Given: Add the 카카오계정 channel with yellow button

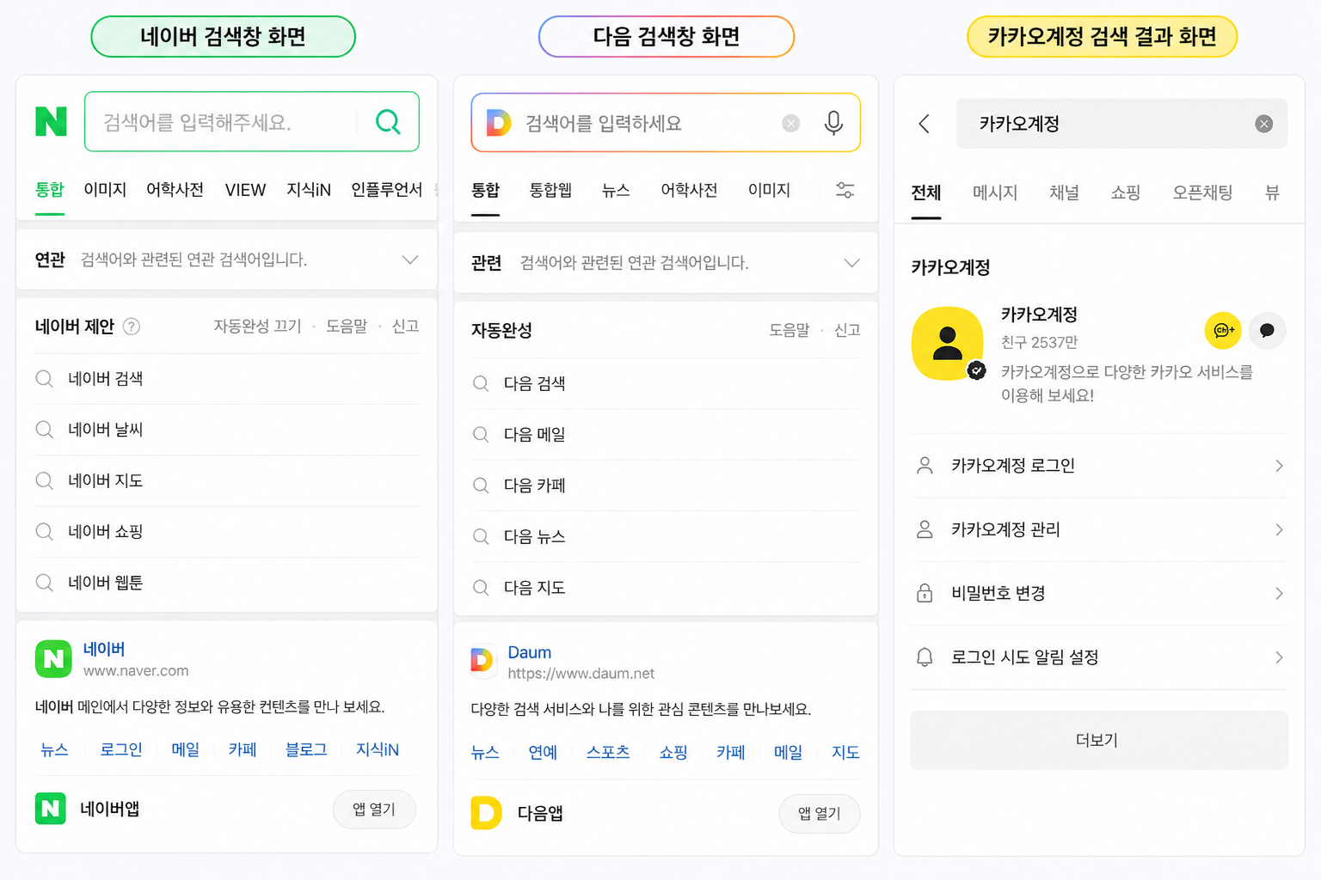Looking at the screenshot, I should (x=1223, y=330).
